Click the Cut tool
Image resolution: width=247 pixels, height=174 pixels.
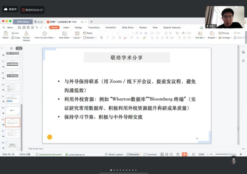coord(15,33)
